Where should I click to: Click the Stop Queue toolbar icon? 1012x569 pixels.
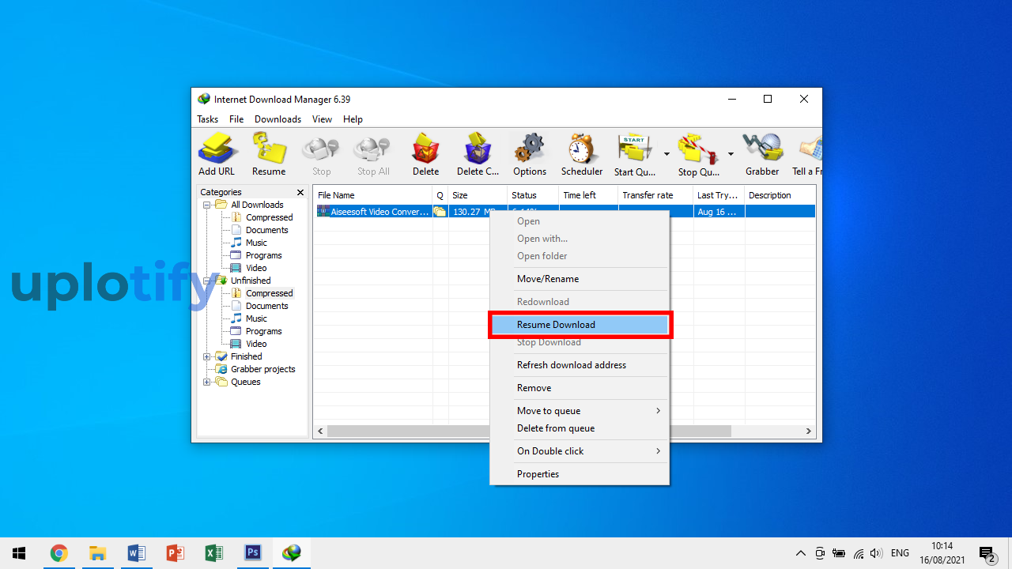coord(698,154)
